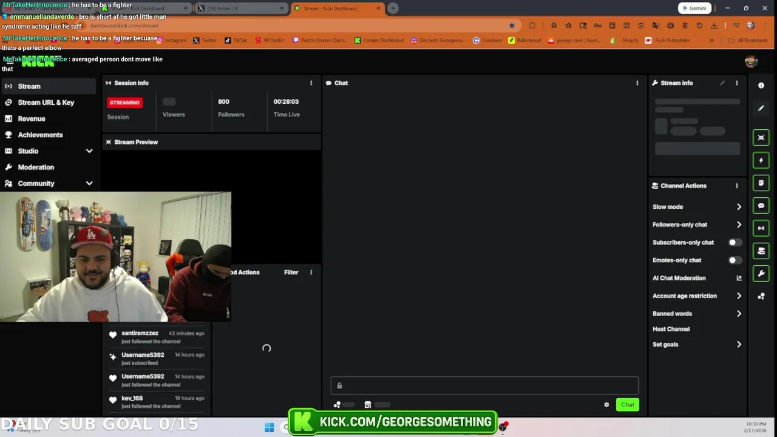Toggle Emotes-only chat switch
This screenshot has height=437, width=777.
pos(735,260)
